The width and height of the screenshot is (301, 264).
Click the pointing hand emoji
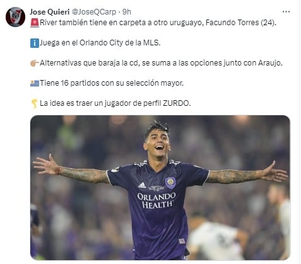pyautogui.click(x=35, y=63)
